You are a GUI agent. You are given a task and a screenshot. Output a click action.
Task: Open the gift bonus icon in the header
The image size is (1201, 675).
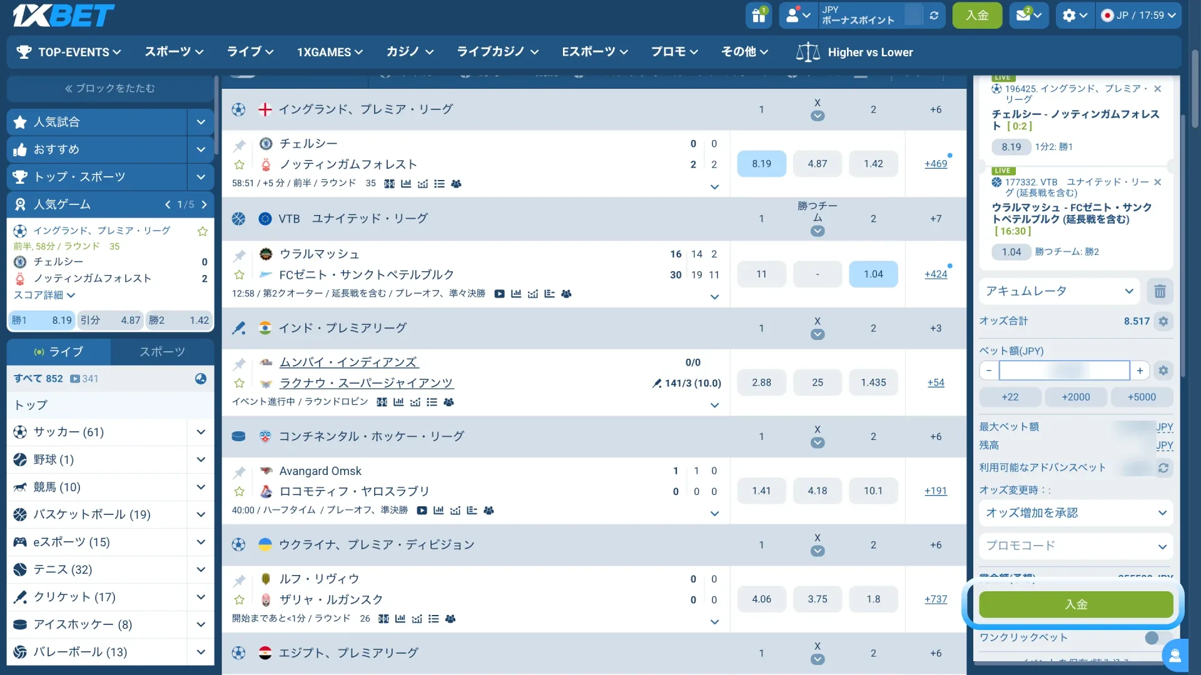tap(758, 15)
